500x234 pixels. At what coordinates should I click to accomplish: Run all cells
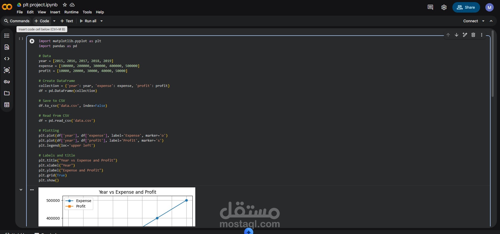[88, 21]
